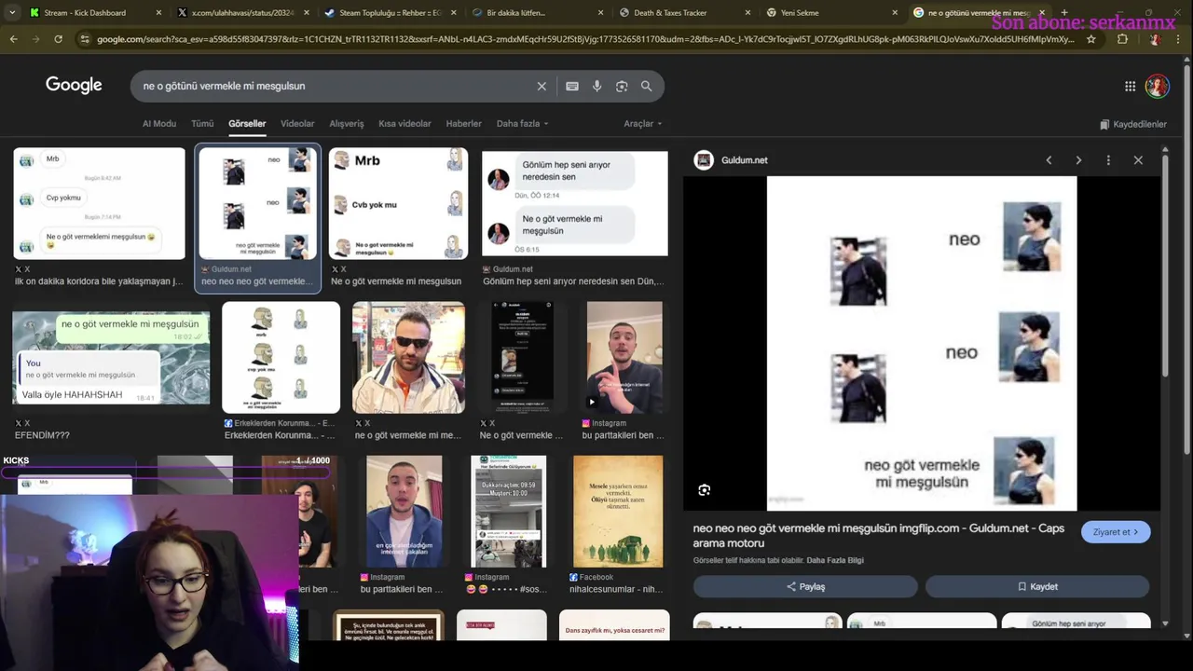The height and width of the screenshot is (671, 1193).
Task: Open bu parttakileri ben video thumbnail
Action: tap(624, 357)
